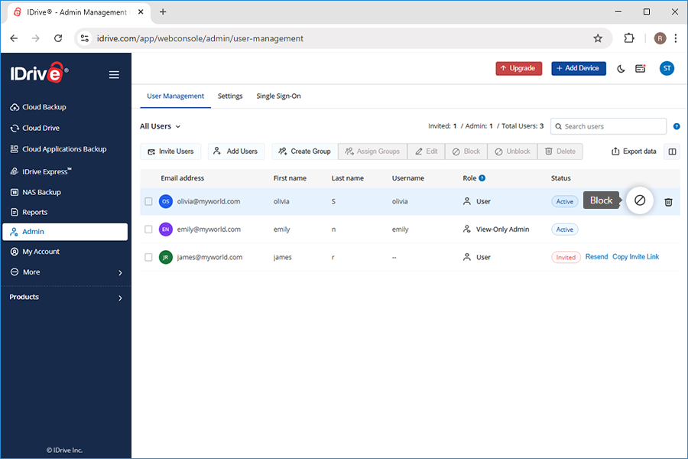Click the Role help question-mark icon

click(x=482, y=178)
